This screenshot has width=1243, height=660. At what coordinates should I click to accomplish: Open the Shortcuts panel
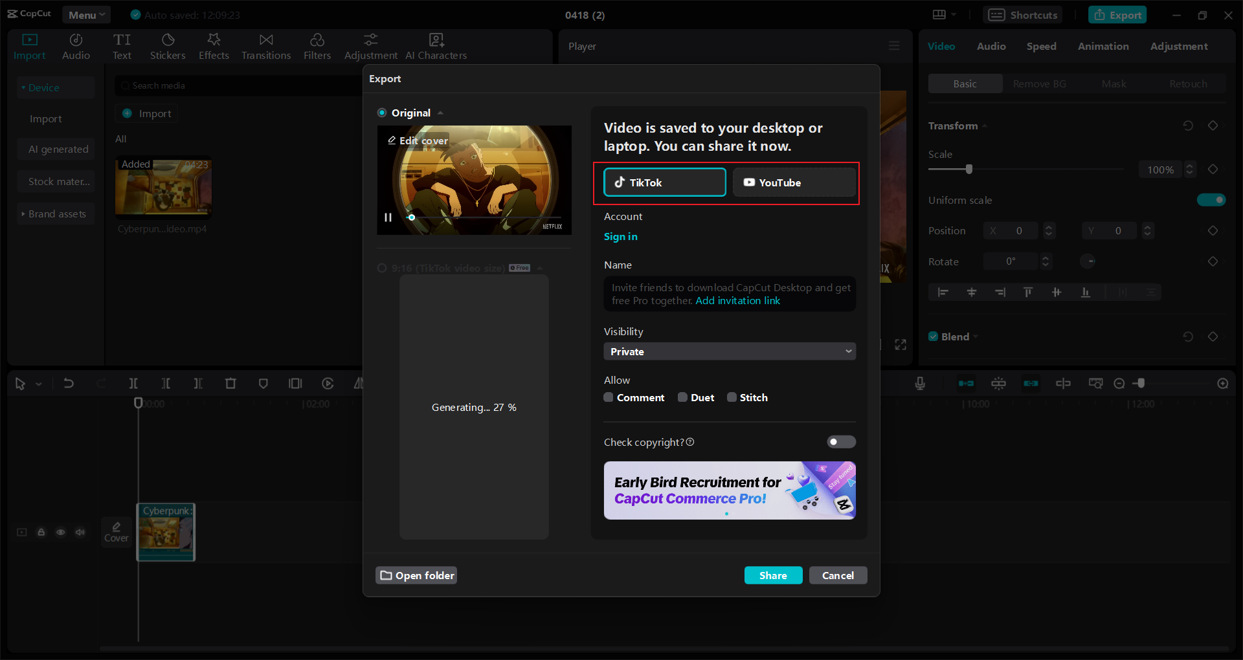(1023, 15)
